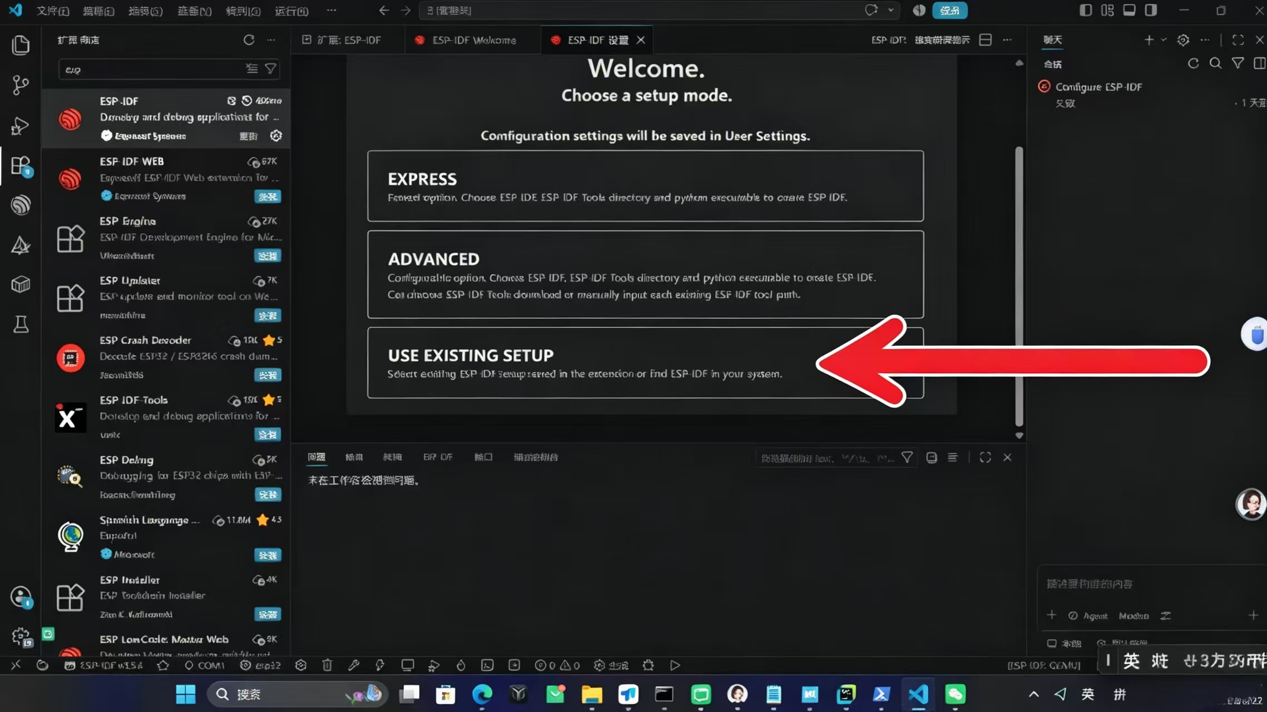Select the 问题 (Problems) panel tab
This screenshot has height=712, width=1267.
point(316,457)
